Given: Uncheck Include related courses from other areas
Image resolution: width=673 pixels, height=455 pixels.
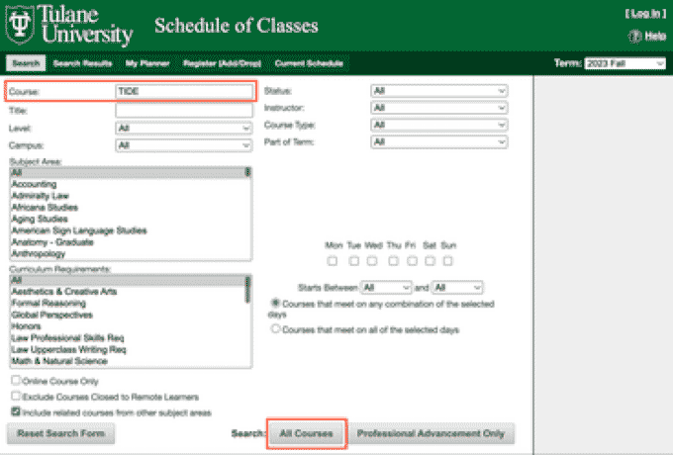Looking at the screenshot, I should (16, 411).
